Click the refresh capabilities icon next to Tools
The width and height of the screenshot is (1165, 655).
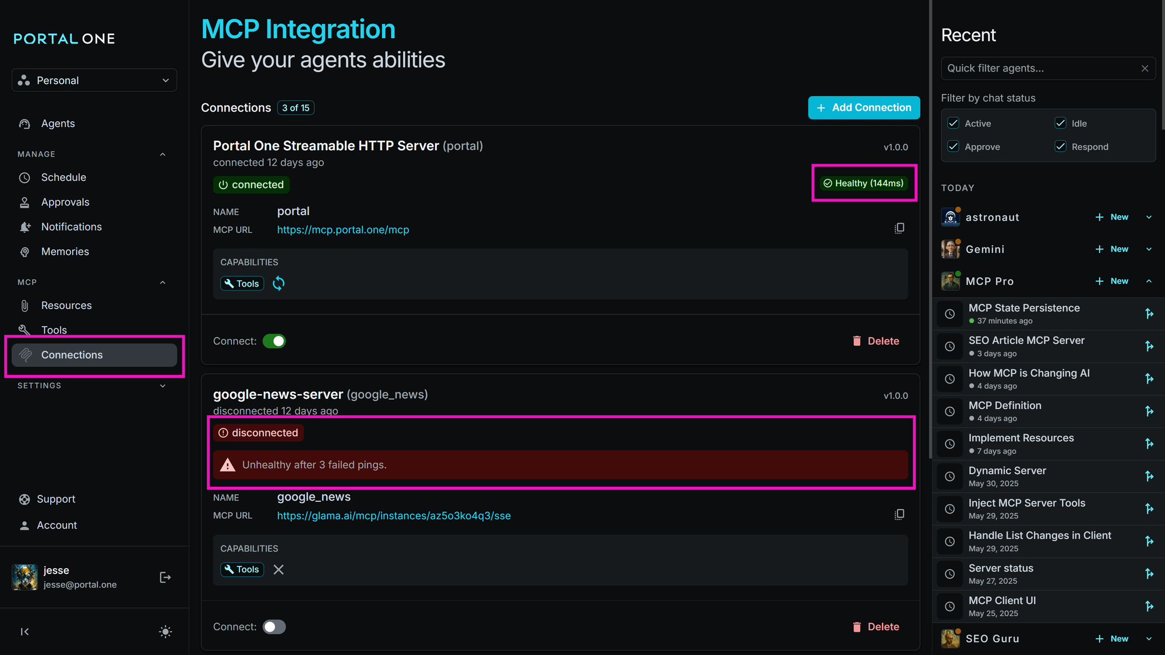(x=278, y=284)
